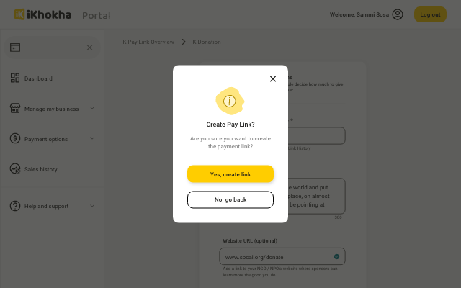Image resolution: width=461 pixels, height=288 pixels.
Task: Select the Sales history menu item
Action: [41, 169]
